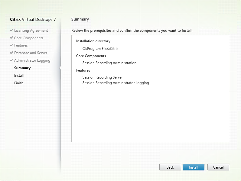Image resolution: width=241 pixels, height=181 pixels.
Task: Select the current Summary step in sidebar
Action: point(22,68)
